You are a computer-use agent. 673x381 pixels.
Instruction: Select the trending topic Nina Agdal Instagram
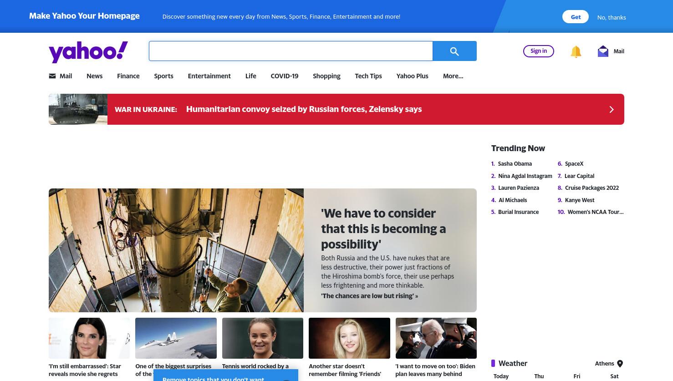[x=525, y=176]
